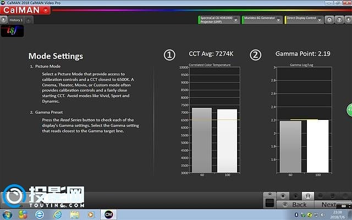Add a new history tab
The height and width of the screenshot is (220, 352).
pos(29,20)
